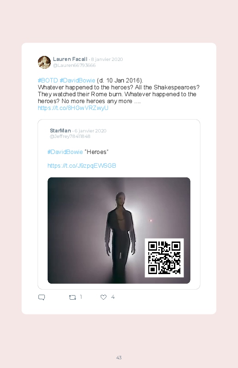Open the #DavidBowie hashtag in Lauren's tweet
The image size is (238, 368).
77,81
